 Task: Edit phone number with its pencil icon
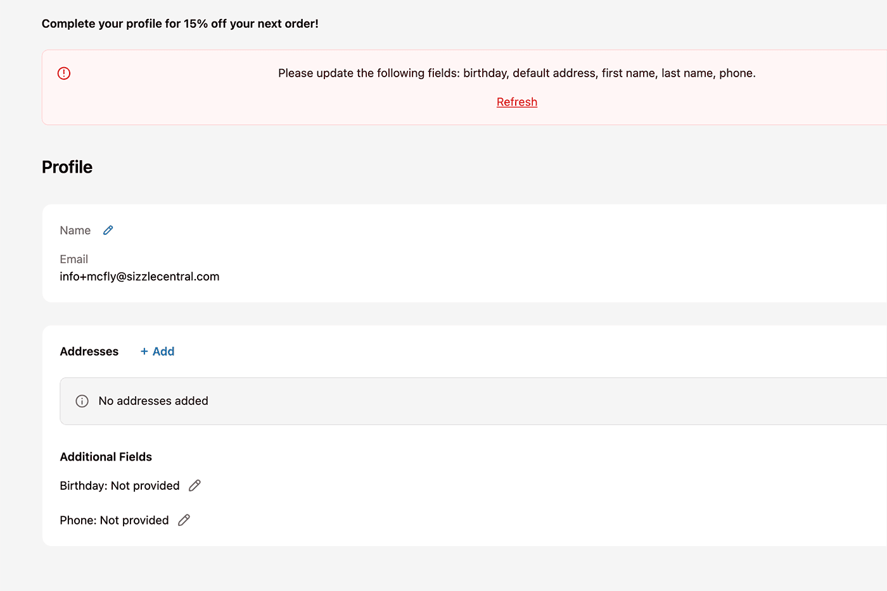[184, 520]
